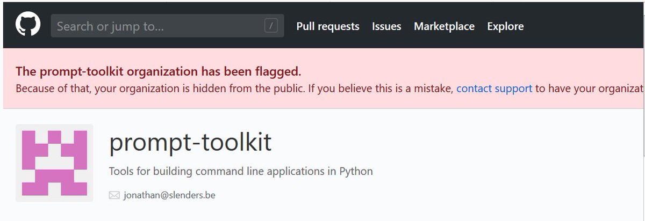Open Pull requests in top navigation
Viewport: 645px width, 221px height.
(x=328, y=26)
